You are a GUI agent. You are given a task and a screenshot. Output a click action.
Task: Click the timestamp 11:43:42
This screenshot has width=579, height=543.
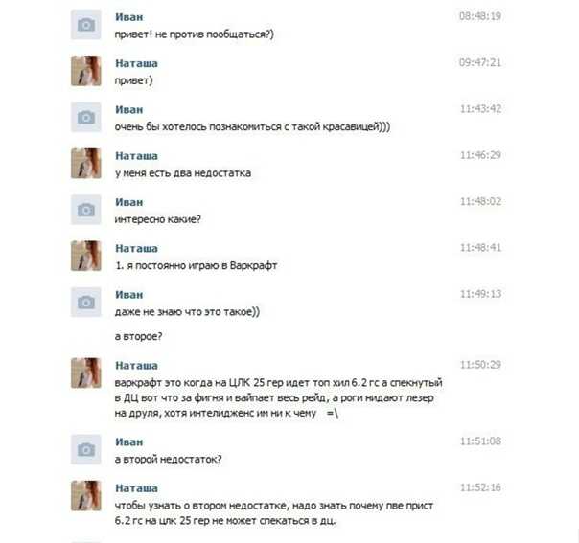pyautogui.click(x=480, y=109)
